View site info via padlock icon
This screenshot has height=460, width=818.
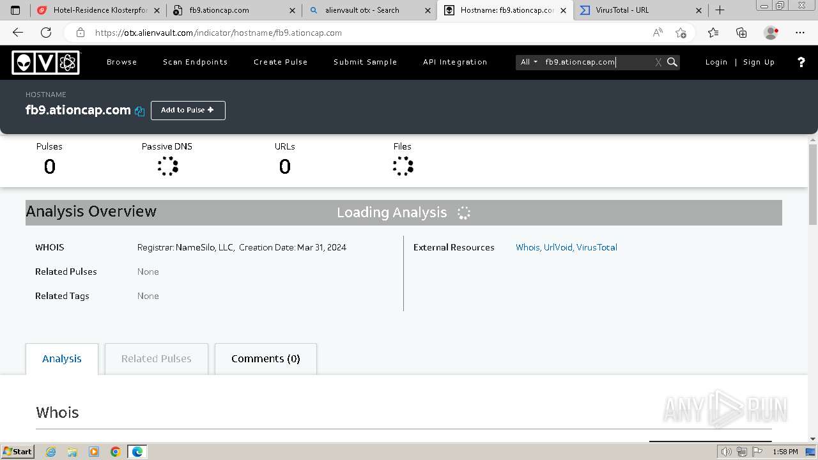pyautogui.click(x=81, y=33)
